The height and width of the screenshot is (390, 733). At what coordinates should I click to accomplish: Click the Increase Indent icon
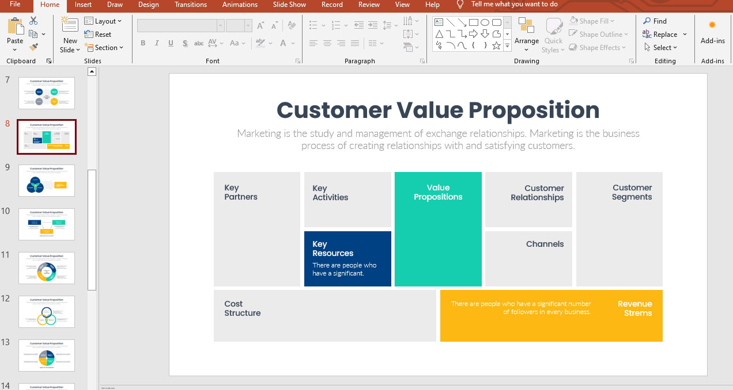click(373, 25)
